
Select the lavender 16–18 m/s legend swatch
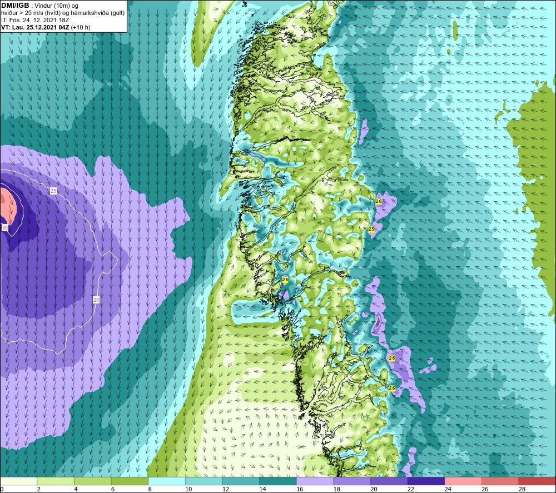click(x=315, y=481)
